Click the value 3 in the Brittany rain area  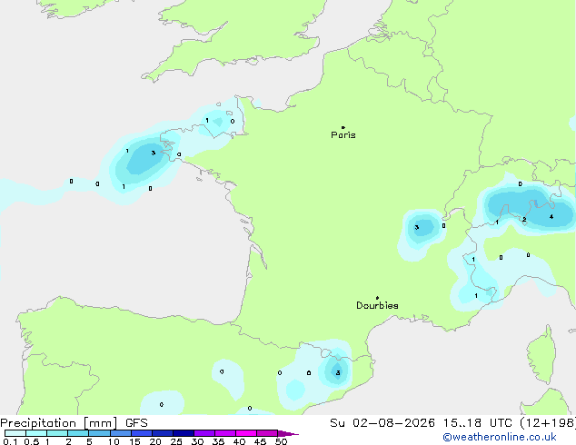(154, 153)
